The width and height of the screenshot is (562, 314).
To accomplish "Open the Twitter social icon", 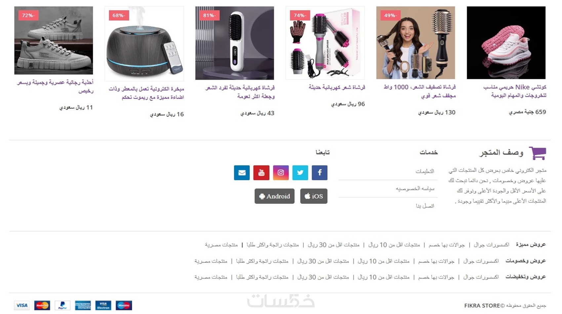I will tap(300, 173).
